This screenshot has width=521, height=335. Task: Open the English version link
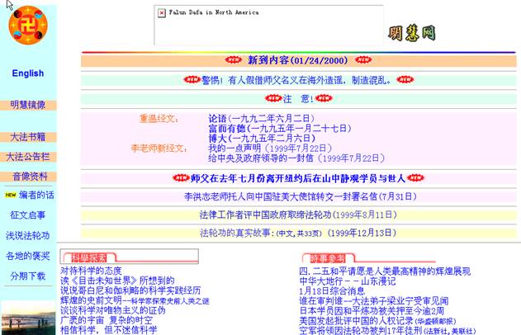click(x=28, y=73)
